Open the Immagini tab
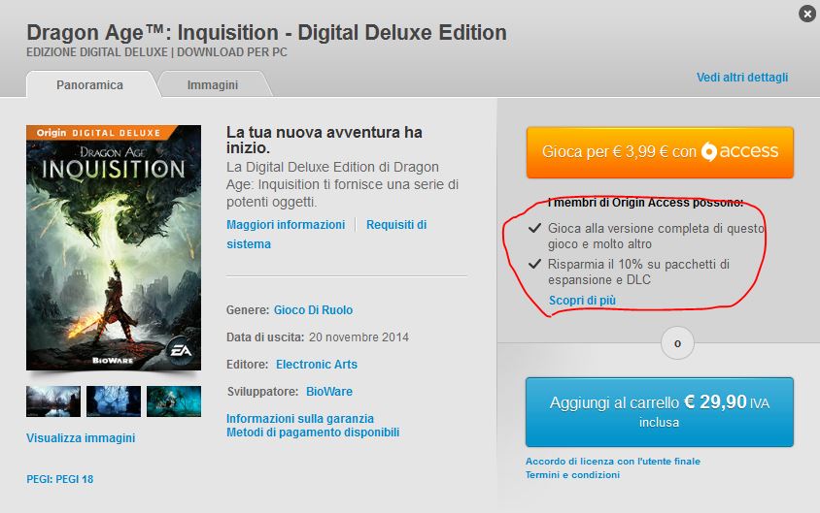Viewport: 820px width, 513px height. 213,84
